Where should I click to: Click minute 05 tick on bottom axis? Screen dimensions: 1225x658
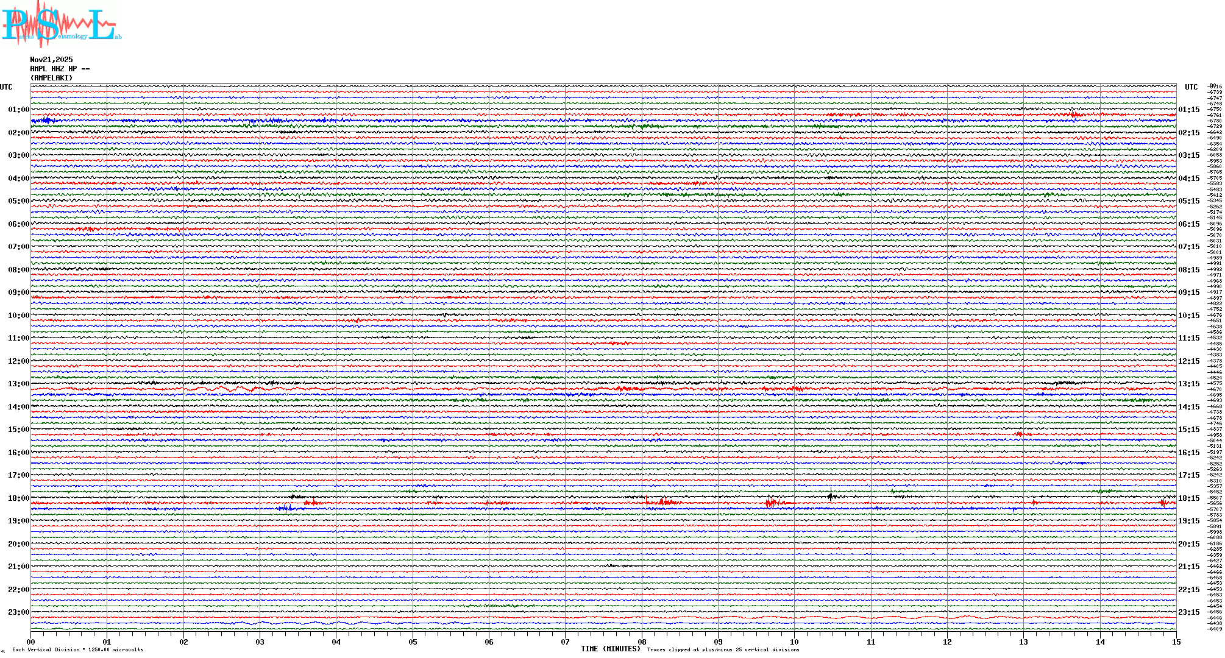pos(413,642)
